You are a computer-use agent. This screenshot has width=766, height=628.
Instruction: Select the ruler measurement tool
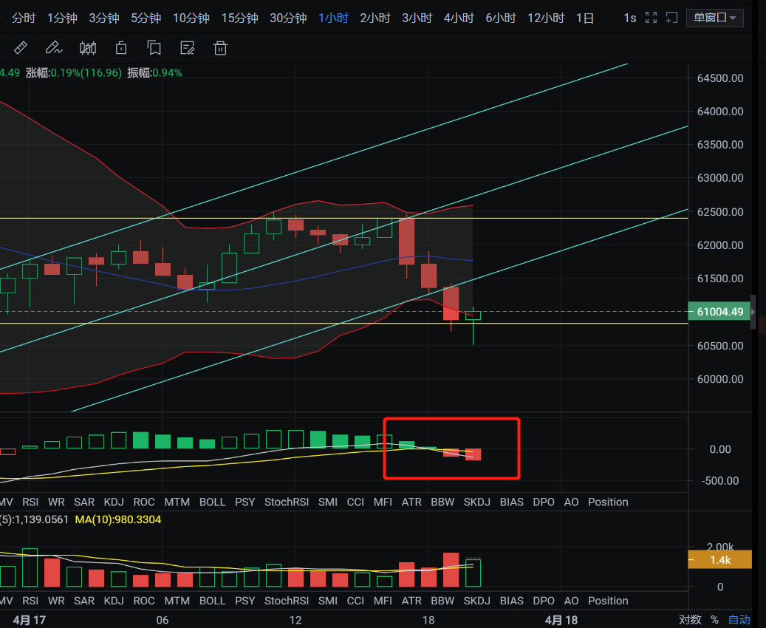click(21, 48)
